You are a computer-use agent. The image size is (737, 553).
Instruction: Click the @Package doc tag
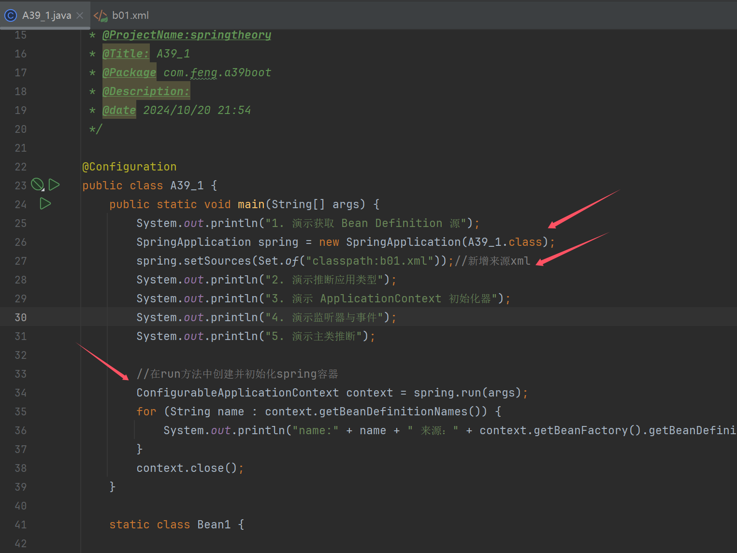[129, 72]
